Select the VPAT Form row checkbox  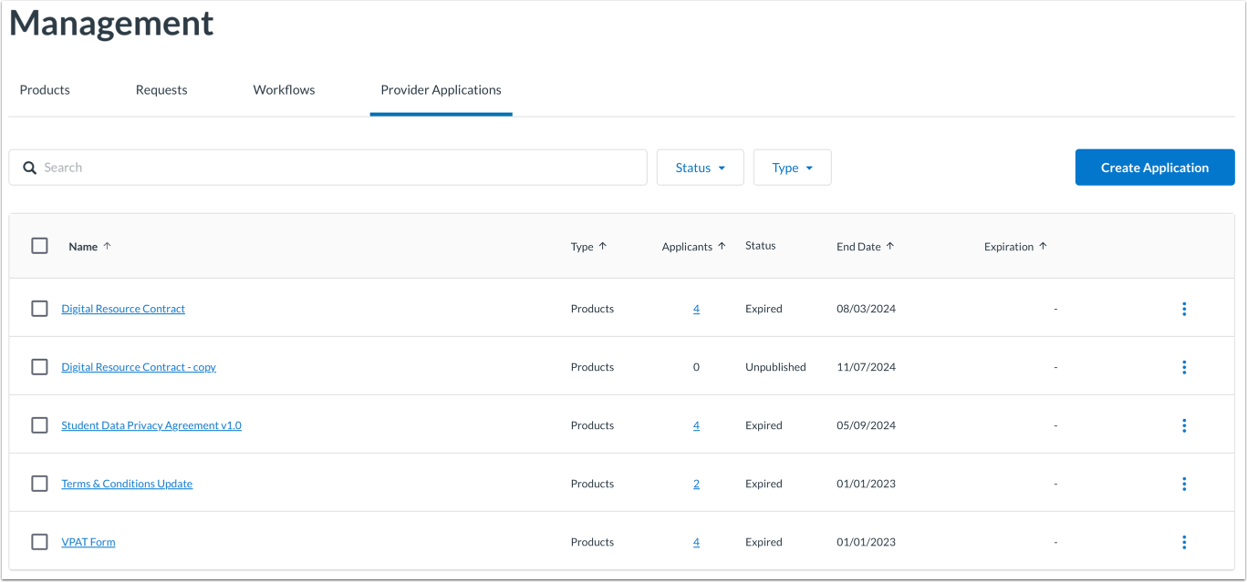[39, 542]
